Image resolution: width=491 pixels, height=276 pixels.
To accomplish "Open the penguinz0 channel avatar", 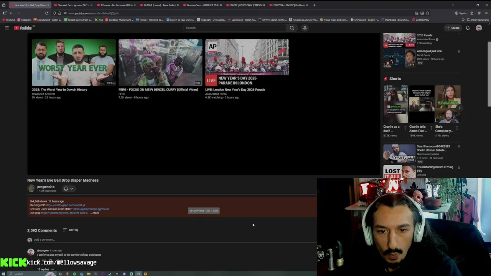I will pyautogui.click(x=31, y=188).
